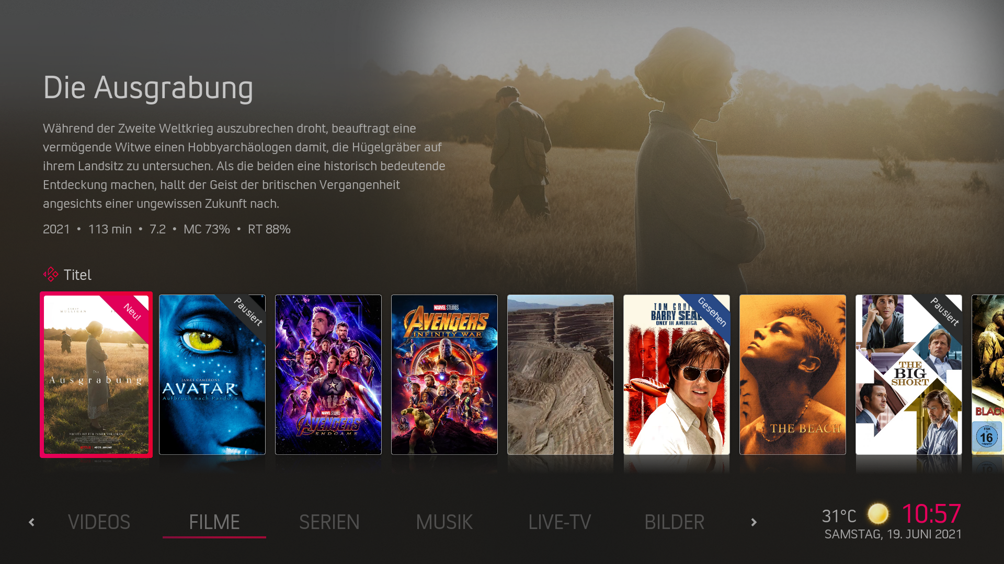Click the FSK 16 rating badge

987,437
